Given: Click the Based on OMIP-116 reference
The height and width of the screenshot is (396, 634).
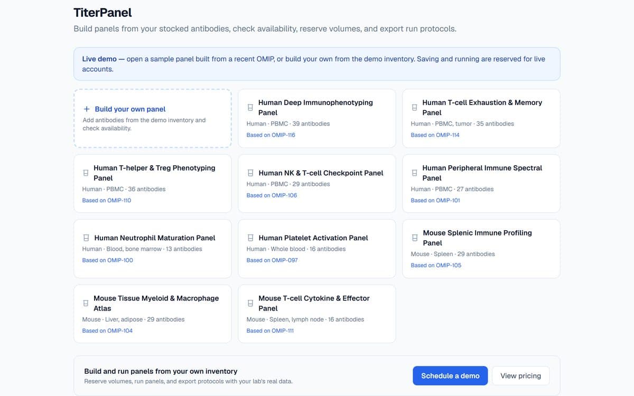Looking at the screenshot, I should [x=271, y=135].
